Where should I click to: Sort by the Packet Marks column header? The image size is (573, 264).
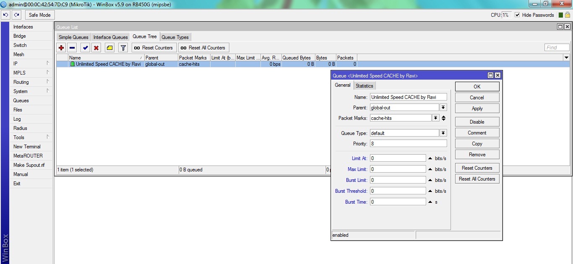click(x=194, y=58)
